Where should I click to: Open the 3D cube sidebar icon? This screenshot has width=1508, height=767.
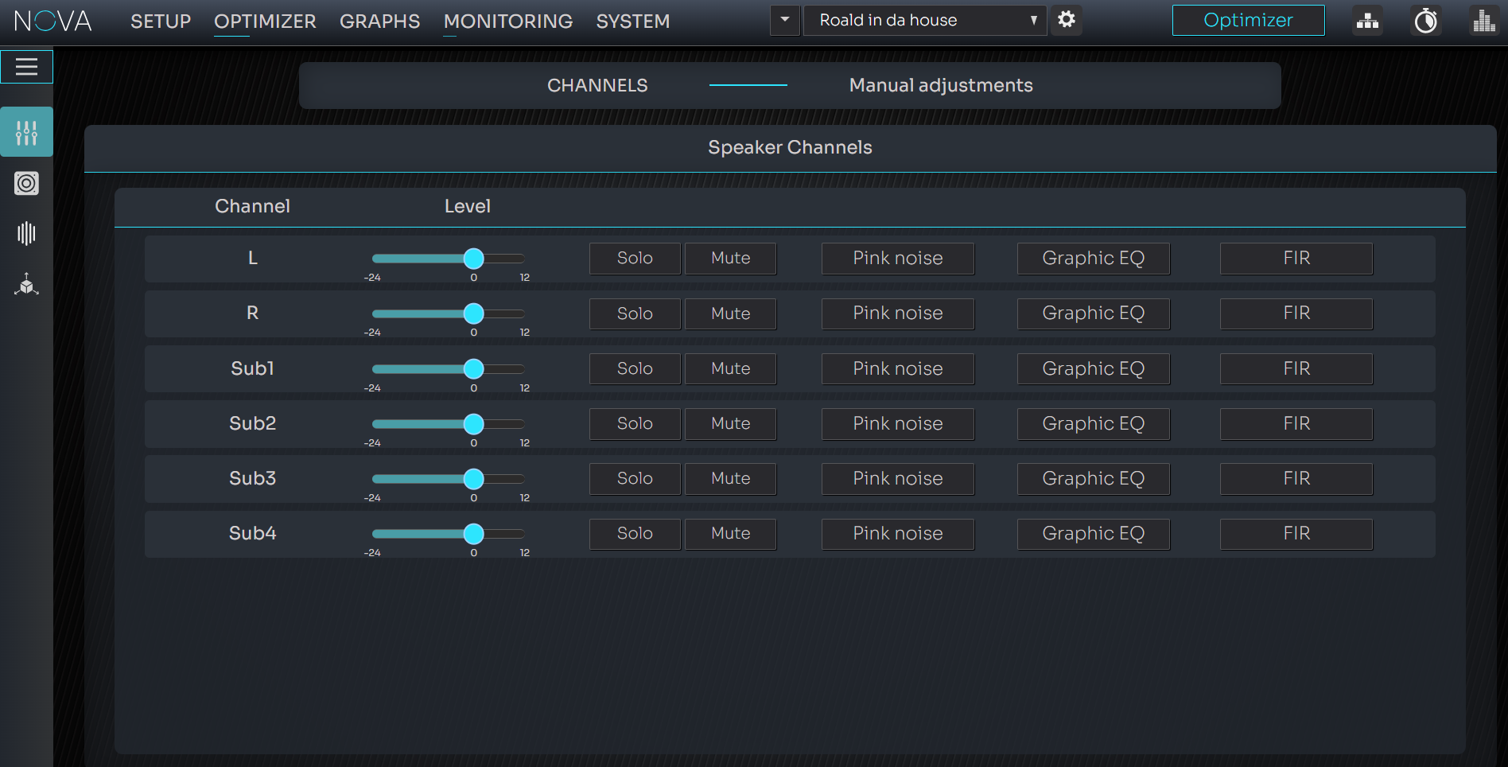point(26,284)
